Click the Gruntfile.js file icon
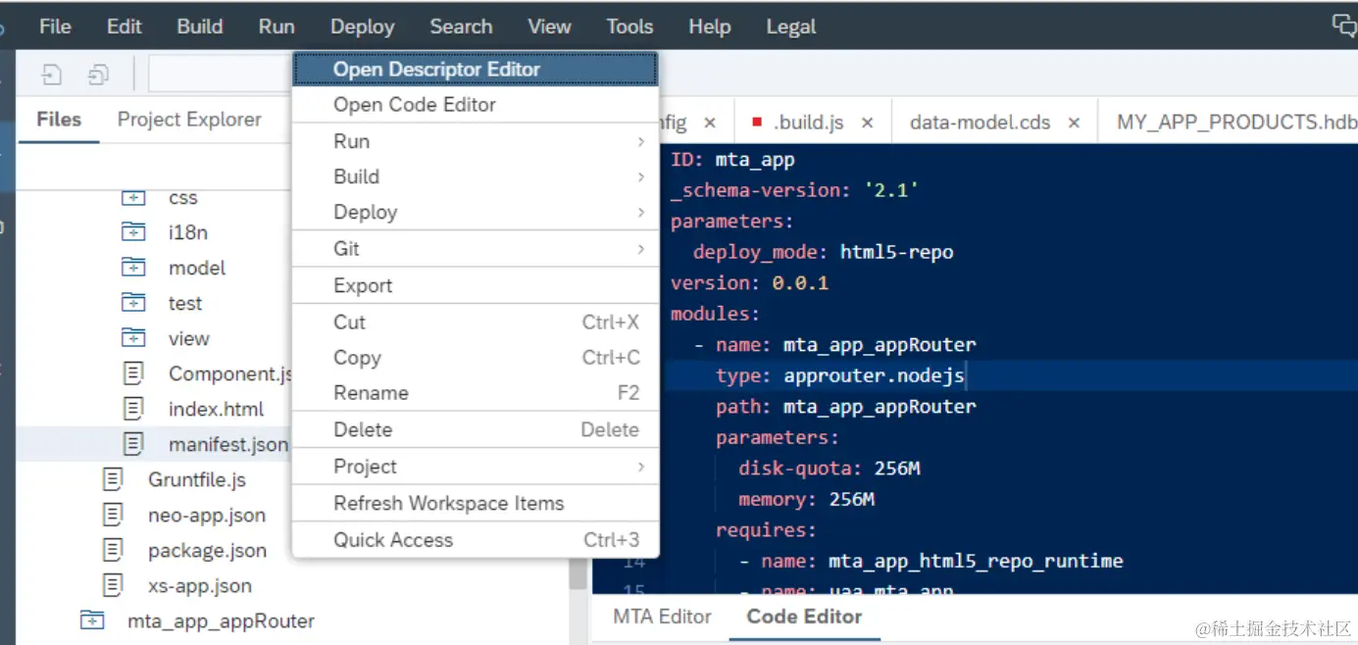 click(114, 479)
